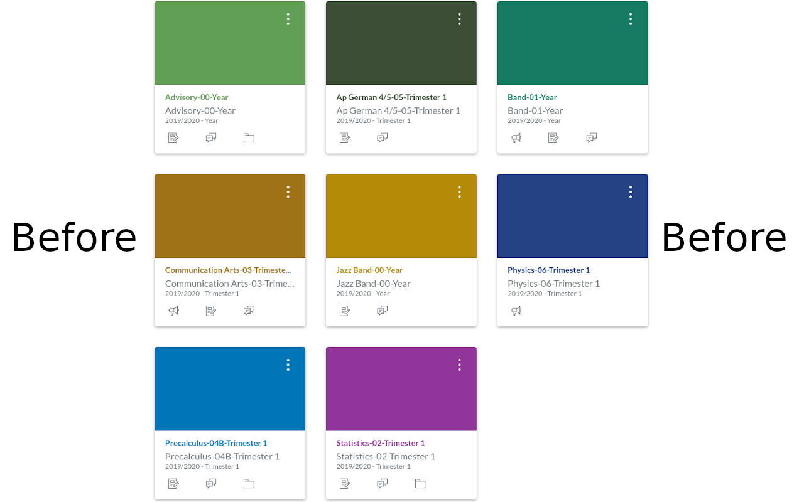The image size is (804, 502).
Task: Click the Announcements icon on Communication Arts
Action: (x=173, y=310)
